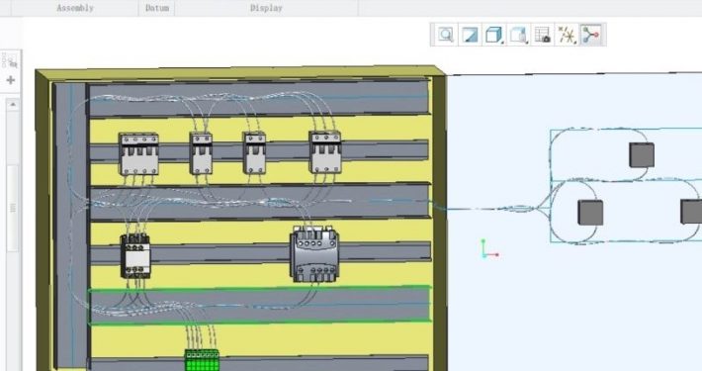Select the green highlighted wiring duct
Screen dimensions: 702x371
click(260, 305)
